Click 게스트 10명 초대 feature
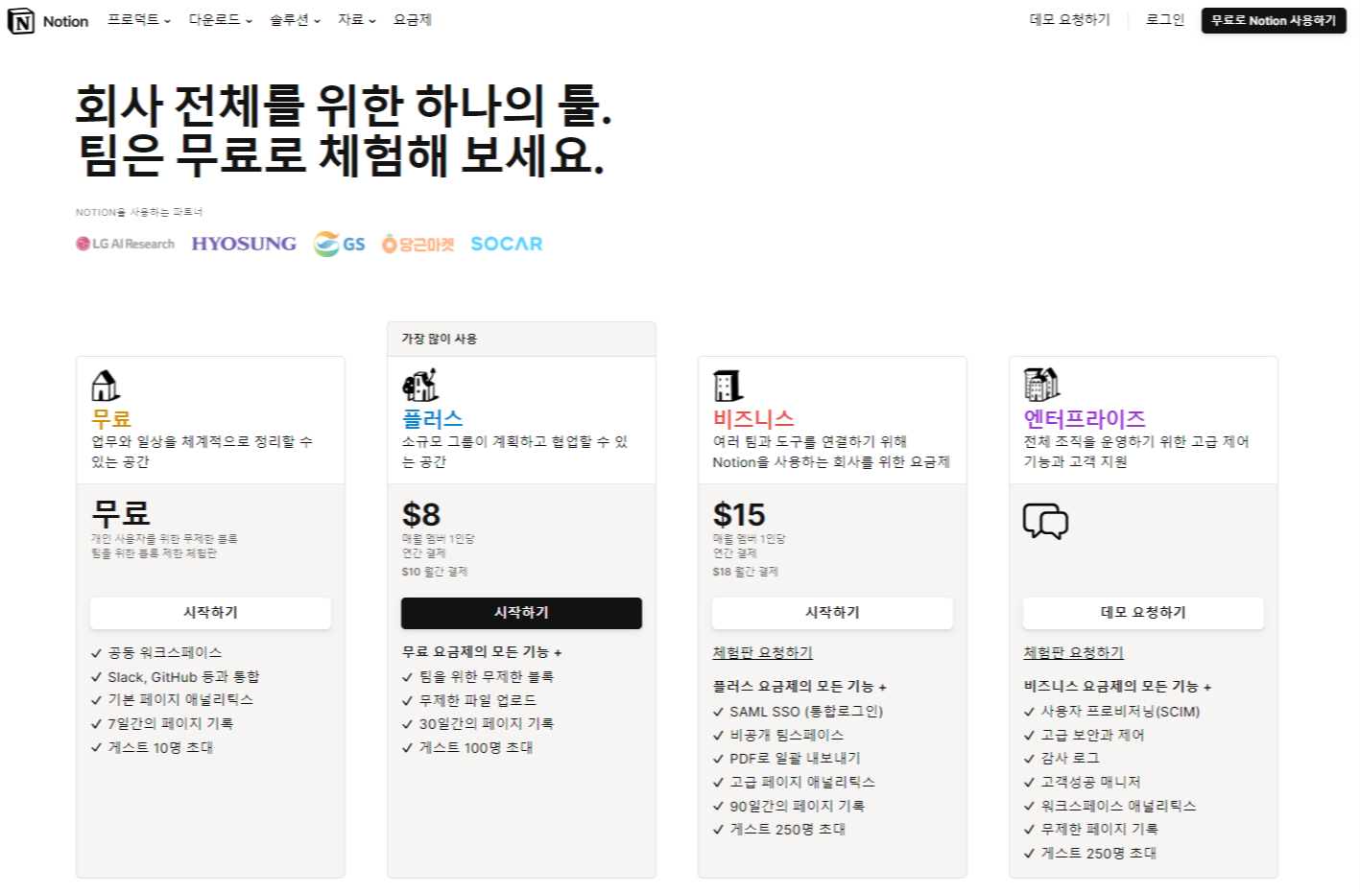The width and height of the screenshot is (1360, 892). (x=160, y=748)
